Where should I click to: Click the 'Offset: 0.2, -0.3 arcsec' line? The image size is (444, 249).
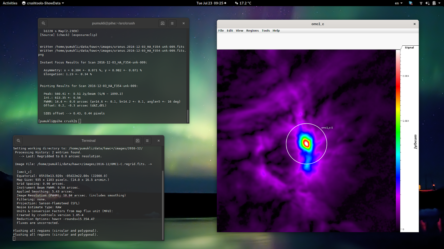(x=75, y=105)
